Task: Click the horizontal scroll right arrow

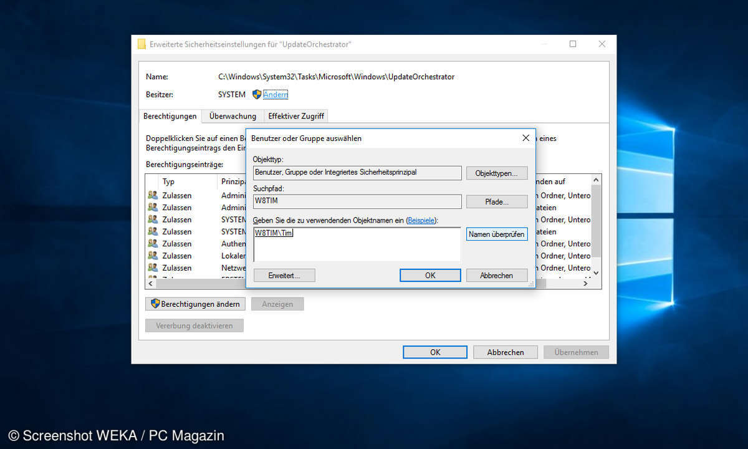Action: [x=585, y=284]
